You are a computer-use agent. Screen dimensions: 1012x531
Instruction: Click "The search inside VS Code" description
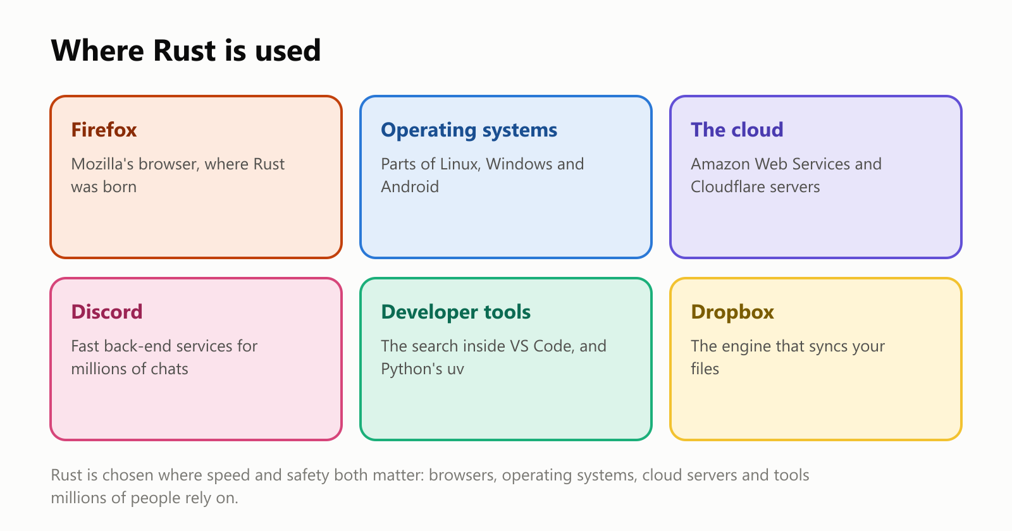tap(493, 357)
